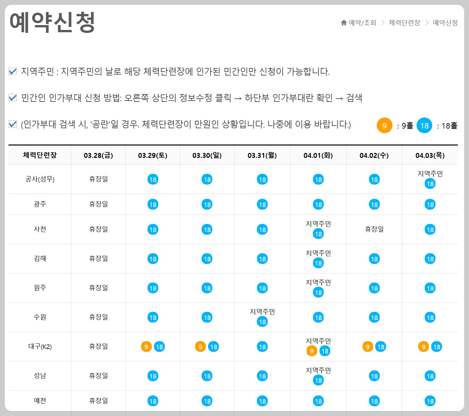The image size is (469, 416).
Task: Reserve 18 holes for 성남 on 04.02(수)
Action: [374, 376]
